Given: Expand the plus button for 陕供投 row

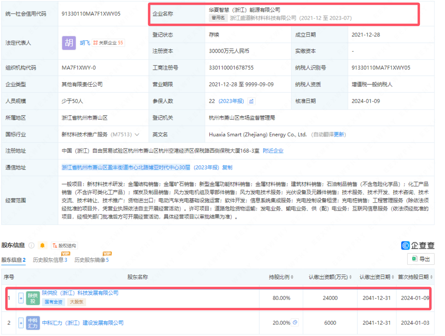Looking at the screenshot, I should (x=21, y=298).
